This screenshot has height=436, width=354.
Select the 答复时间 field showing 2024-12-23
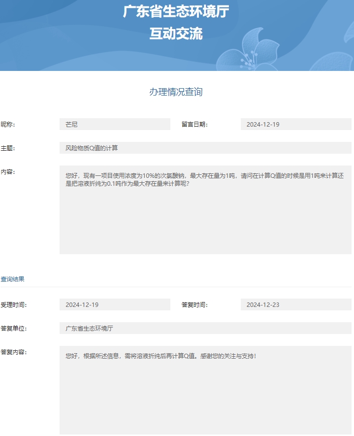(295, 305)
